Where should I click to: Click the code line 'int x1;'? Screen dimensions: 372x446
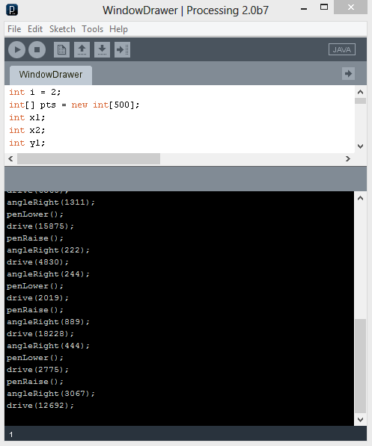coord(27,117)
